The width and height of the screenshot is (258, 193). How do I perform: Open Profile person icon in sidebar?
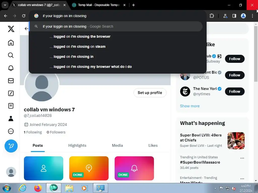coord(11,119)
